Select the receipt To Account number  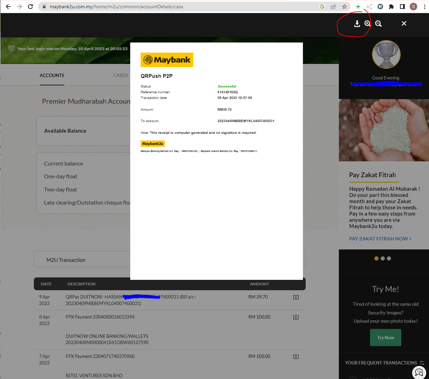(246, 121)
